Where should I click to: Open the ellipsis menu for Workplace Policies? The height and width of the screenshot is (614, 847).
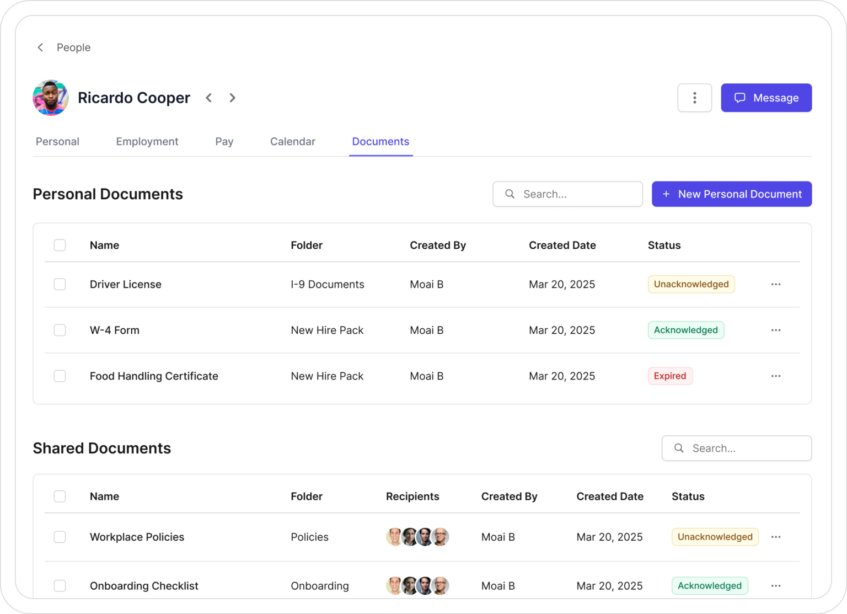[x=776, y=537]
